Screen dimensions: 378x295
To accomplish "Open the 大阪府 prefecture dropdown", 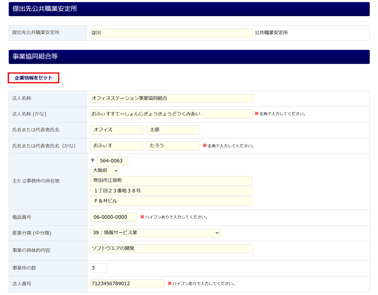I will 104,171.
